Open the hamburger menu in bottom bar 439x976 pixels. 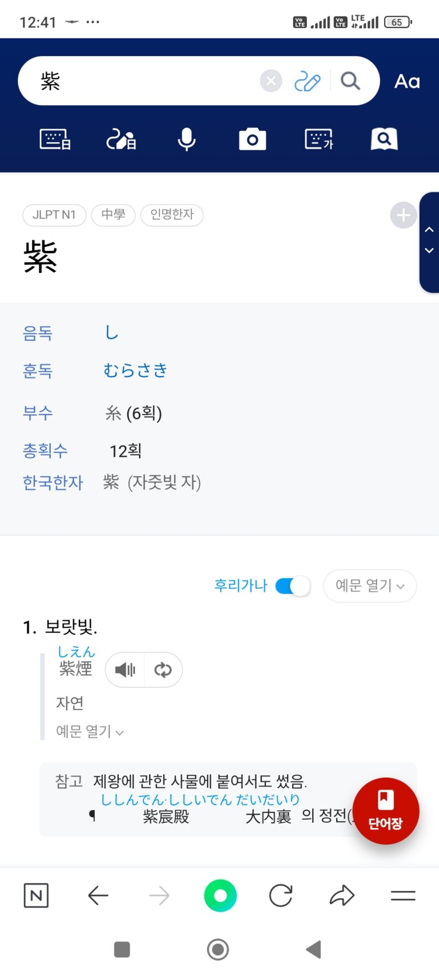pyautogui.click(x=403, y=895)
